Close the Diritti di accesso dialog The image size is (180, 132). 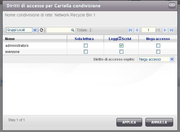point(172,6)
